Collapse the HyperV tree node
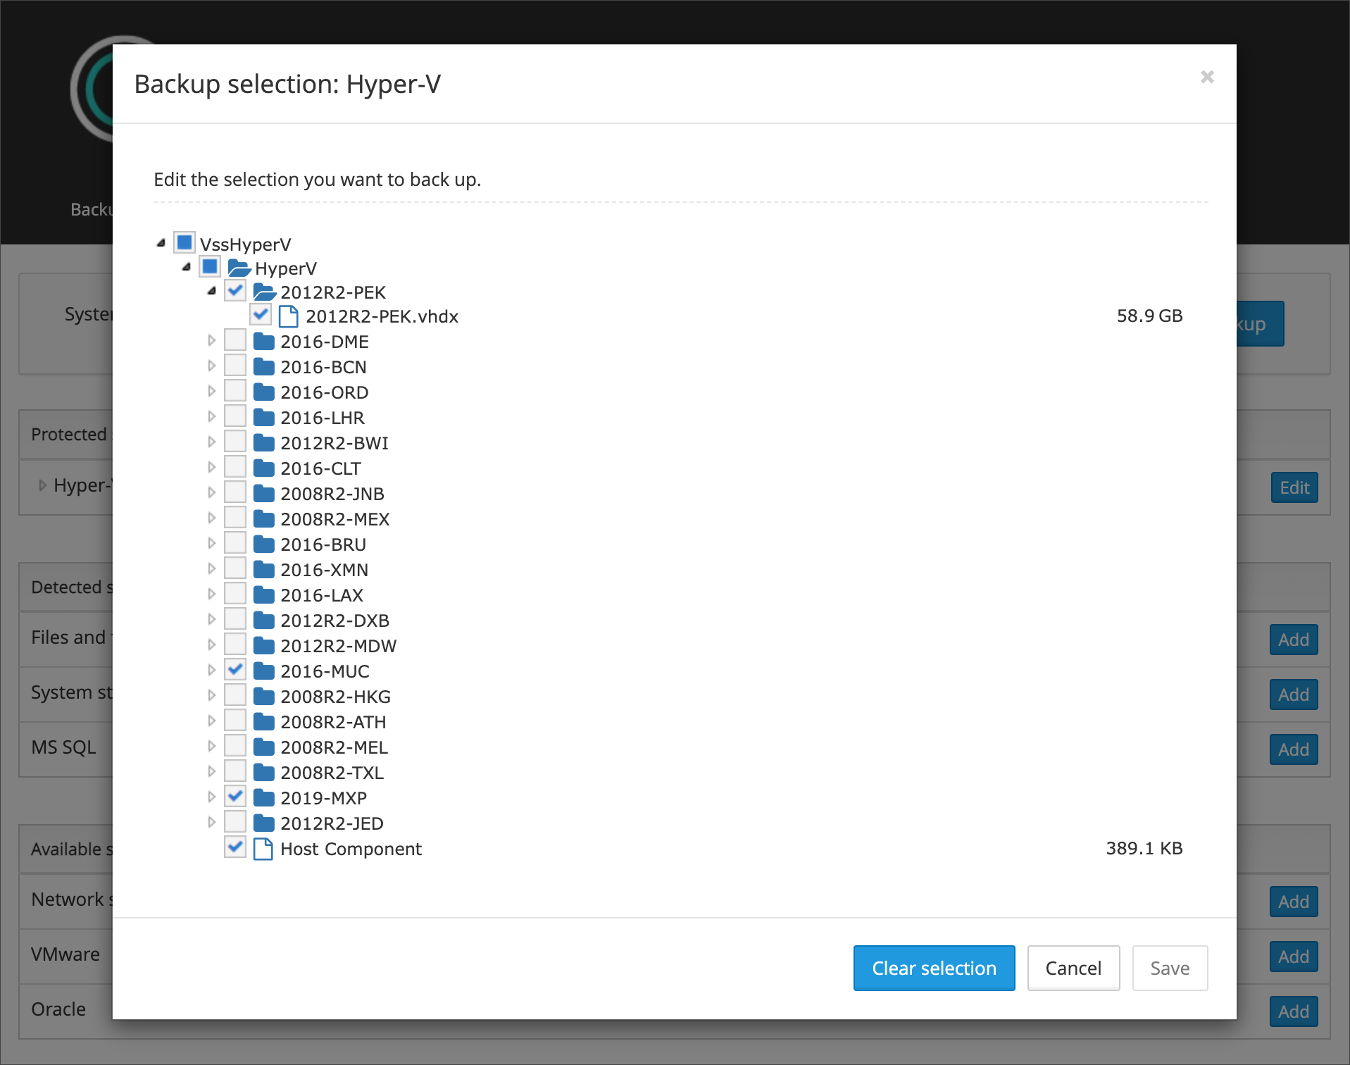Image resolution: width=1350 pixels, height=1065 pixels. 186,267
